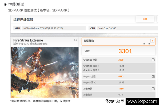
Task: Click the Physics score value 6882
Action: [121, 76]
